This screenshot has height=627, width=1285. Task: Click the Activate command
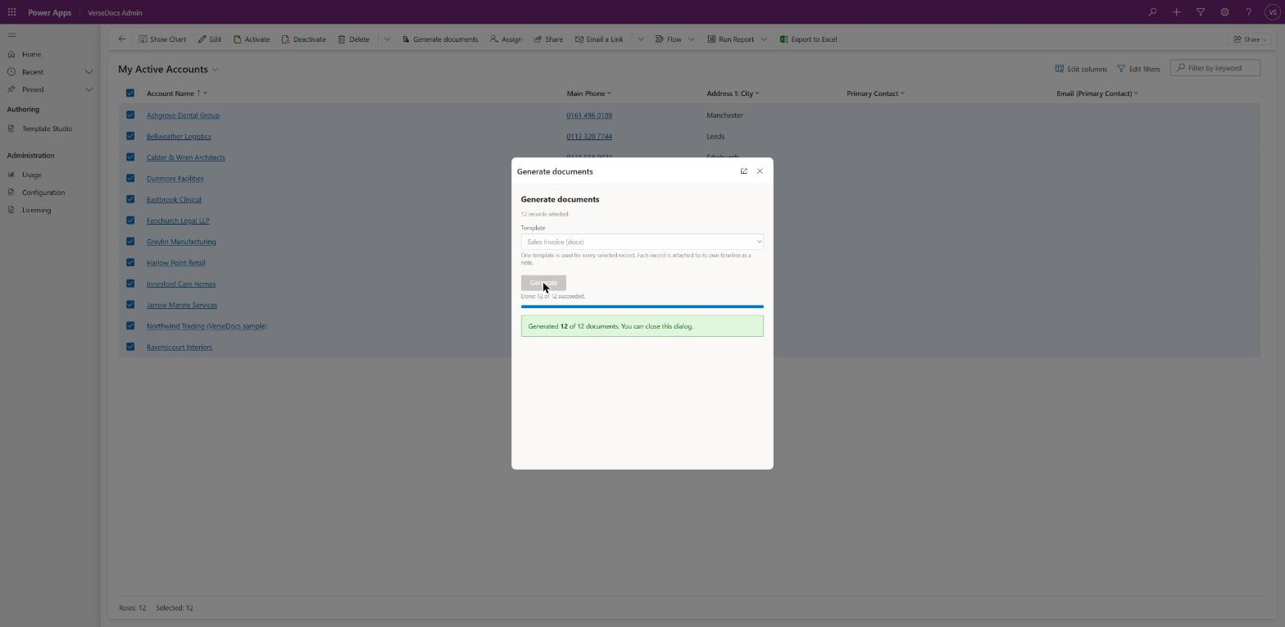252,39
